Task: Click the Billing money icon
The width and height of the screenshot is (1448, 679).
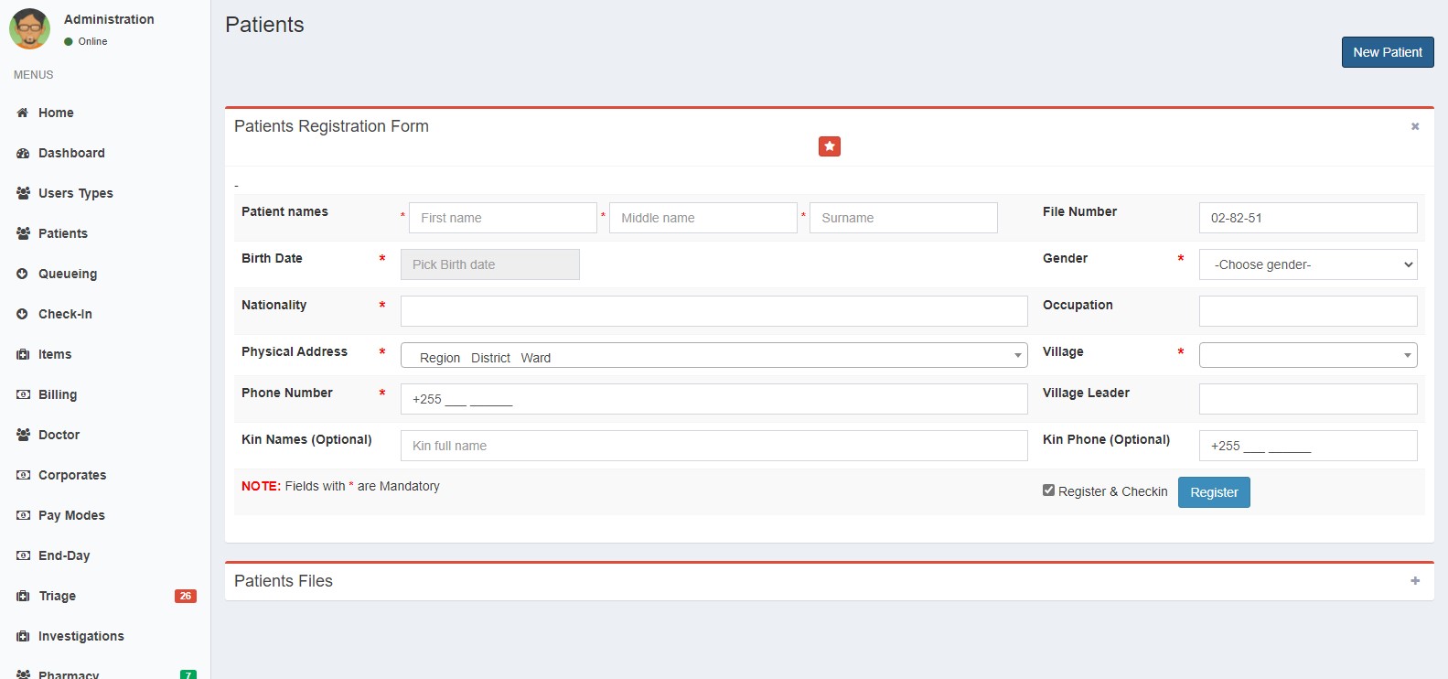Action: 23,394
